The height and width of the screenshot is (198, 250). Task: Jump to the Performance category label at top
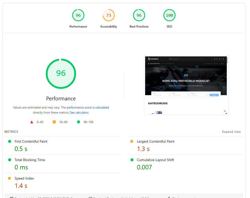(x=78, y=27)
